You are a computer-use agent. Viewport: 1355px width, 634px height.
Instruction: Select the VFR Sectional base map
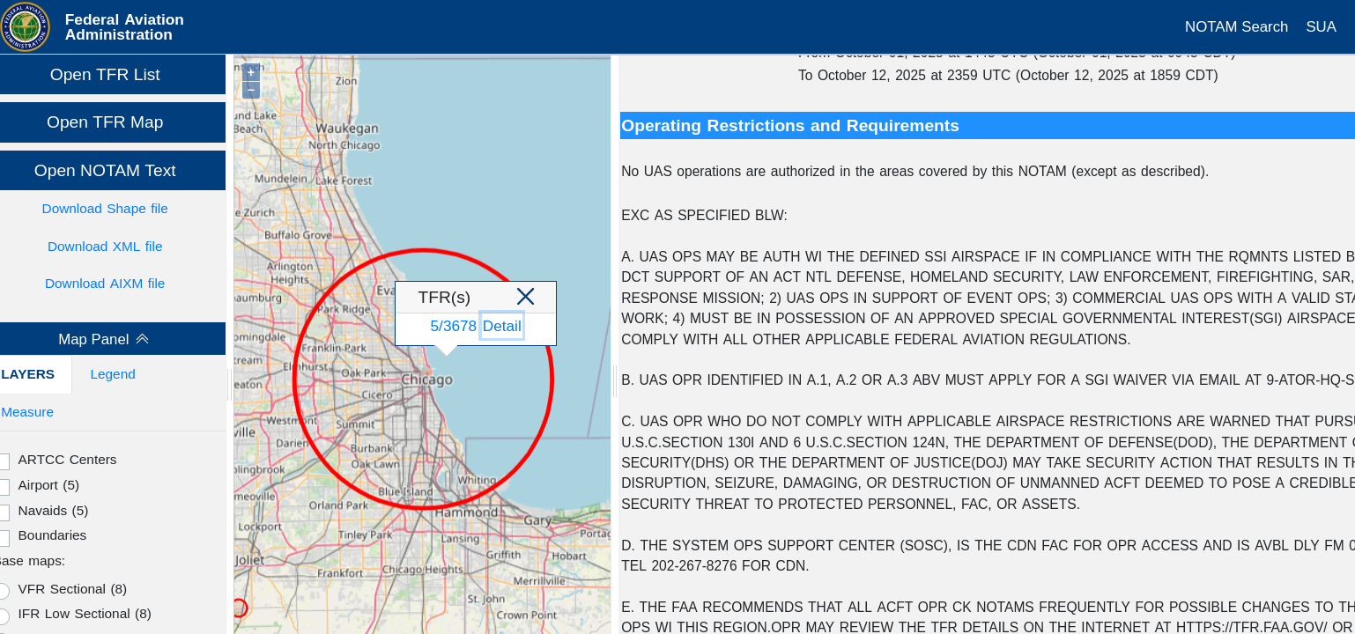[x=4, y=590]
